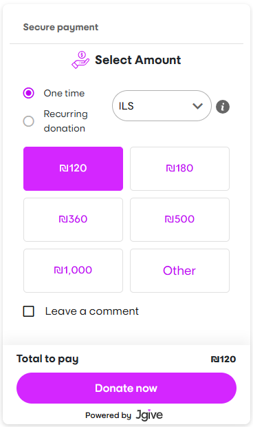Click the Select Amount heading

pyautogui.click(x=137, y=60)
